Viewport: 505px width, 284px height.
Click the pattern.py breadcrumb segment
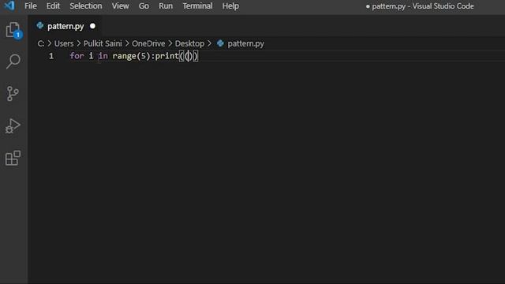245,43
